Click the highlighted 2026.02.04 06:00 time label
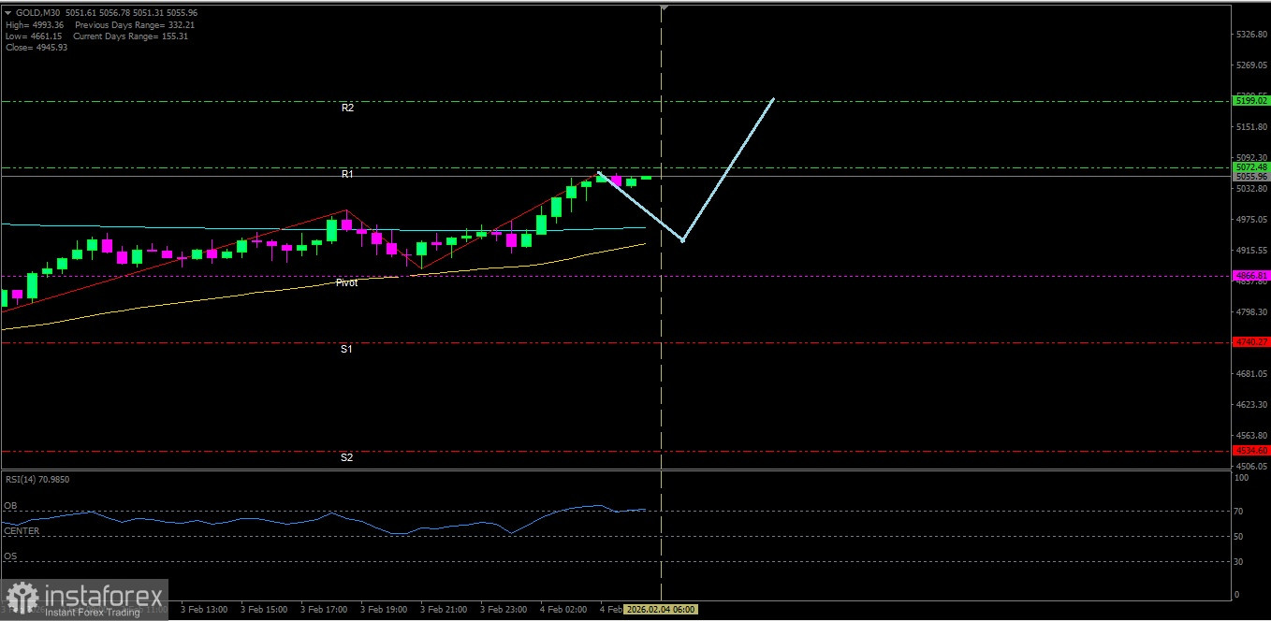This screenshot has height=621, width=1271. 661,609
